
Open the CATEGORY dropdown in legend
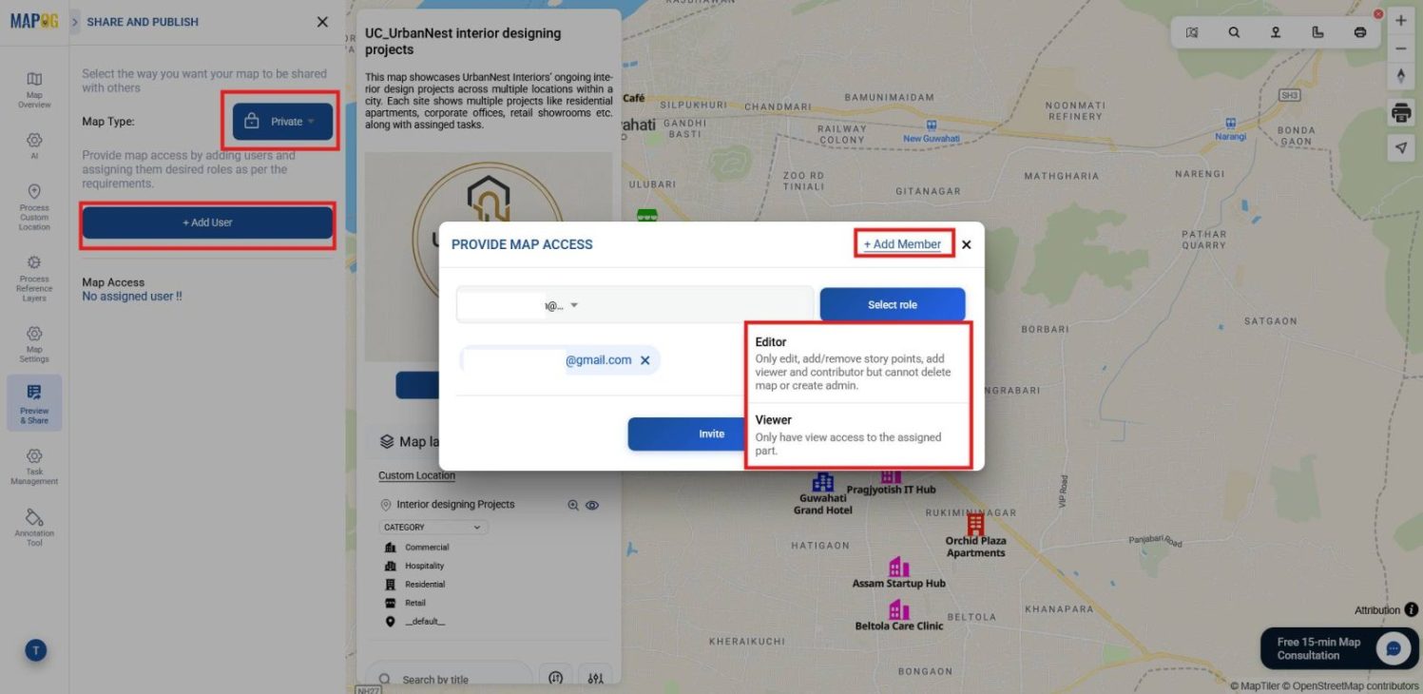(433, 527)
